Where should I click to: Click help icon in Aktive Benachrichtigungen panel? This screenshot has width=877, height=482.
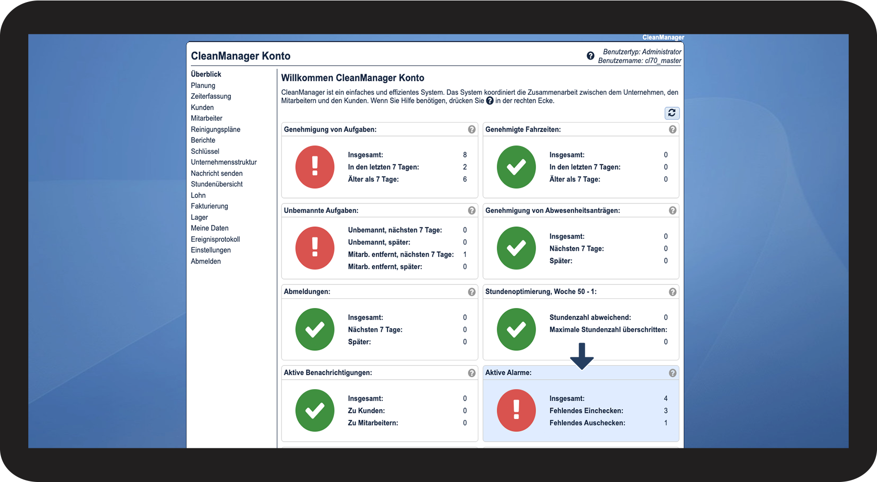(472, 373)
